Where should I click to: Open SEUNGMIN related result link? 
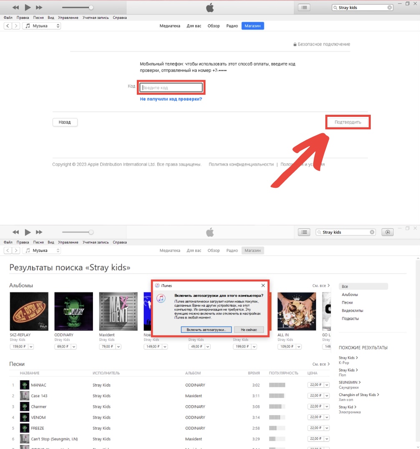click(350, 383)
